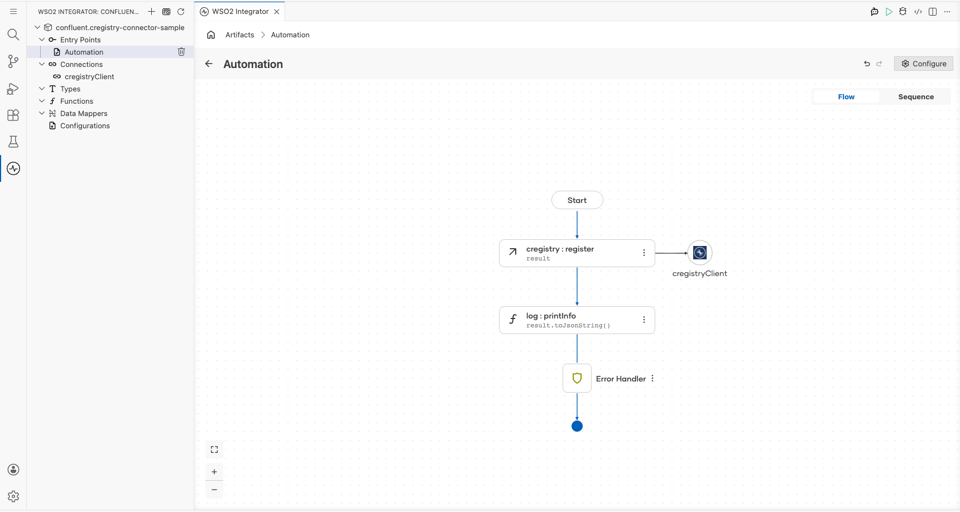This screenshot has height=512, width=960.
Task: Toggle the Functions section chevron
Action: point(42,101)
